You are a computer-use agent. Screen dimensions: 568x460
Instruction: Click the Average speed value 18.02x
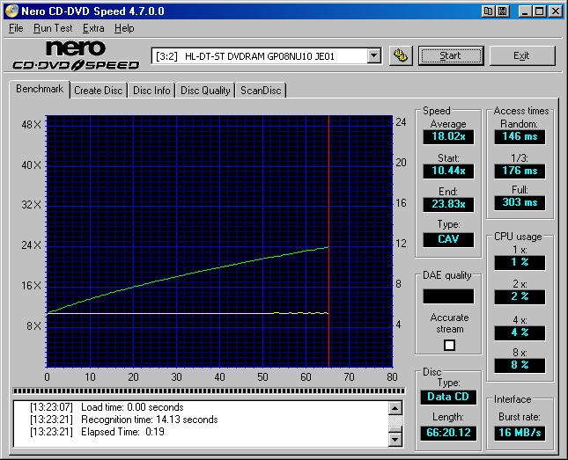[448, 136]
